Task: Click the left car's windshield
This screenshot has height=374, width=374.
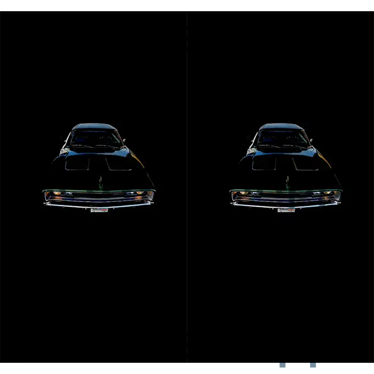Action: coord(96,139)
